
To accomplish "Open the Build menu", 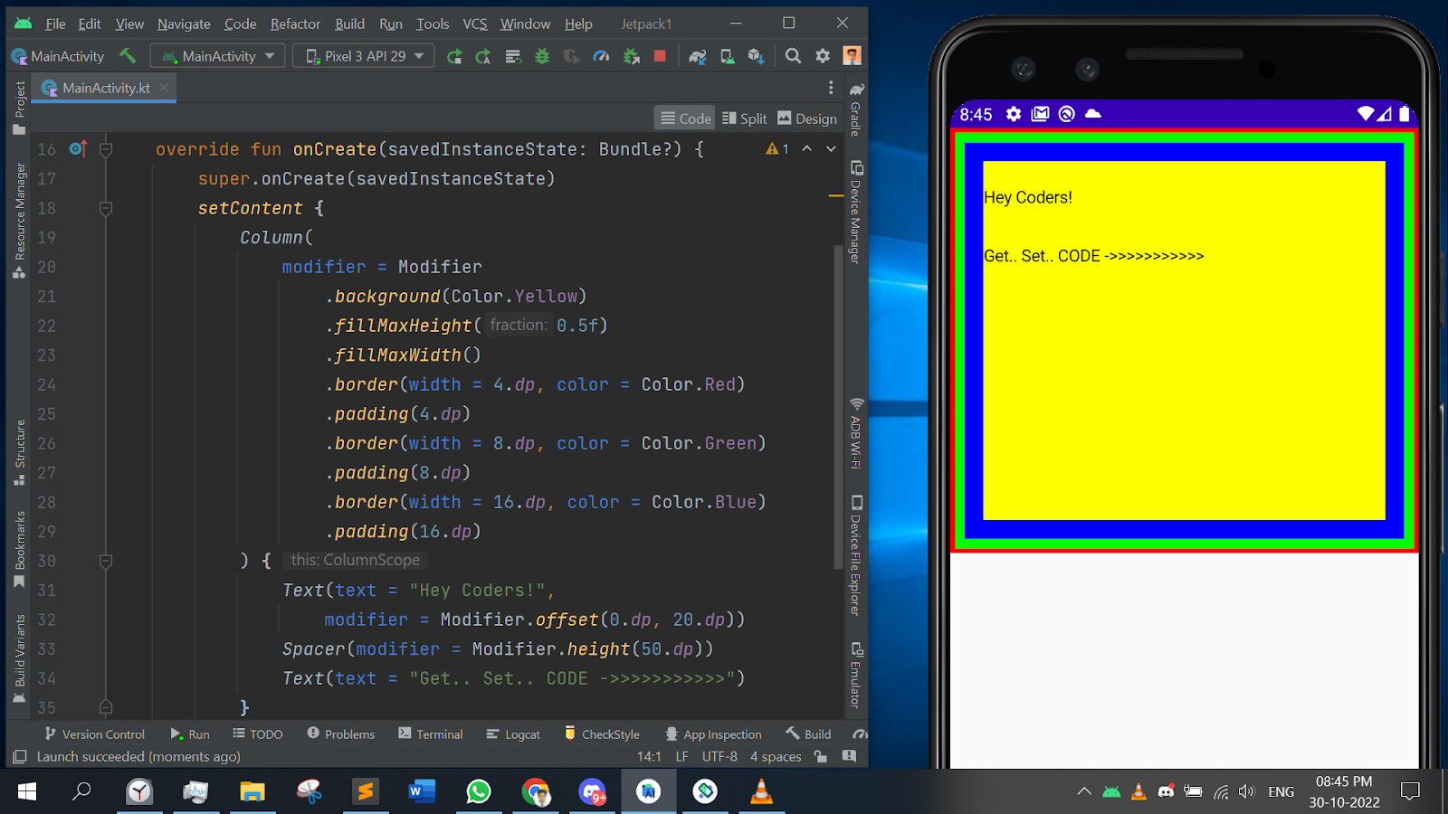I will tap(349, 24).
